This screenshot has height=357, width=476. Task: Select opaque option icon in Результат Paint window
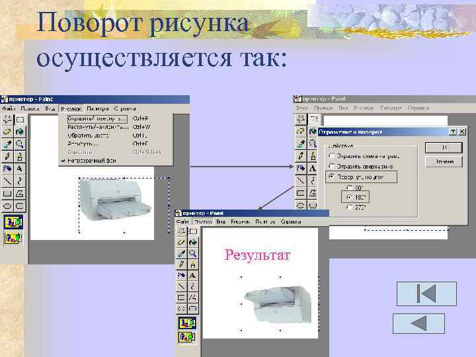click(x=187, y=323)
